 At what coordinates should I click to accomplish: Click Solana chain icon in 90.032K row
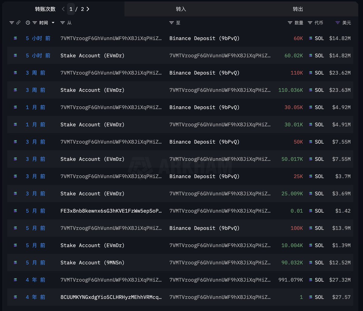[x=15, y=263]
